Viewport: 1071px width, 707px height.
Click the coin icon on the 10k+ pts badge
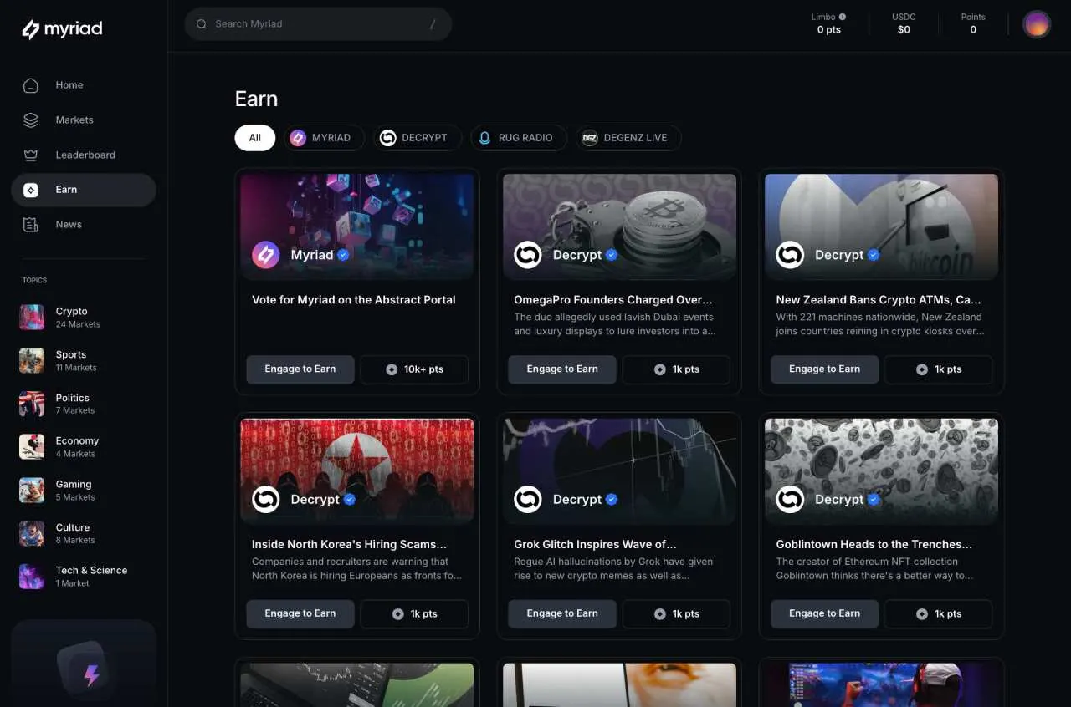click(391, 369)
